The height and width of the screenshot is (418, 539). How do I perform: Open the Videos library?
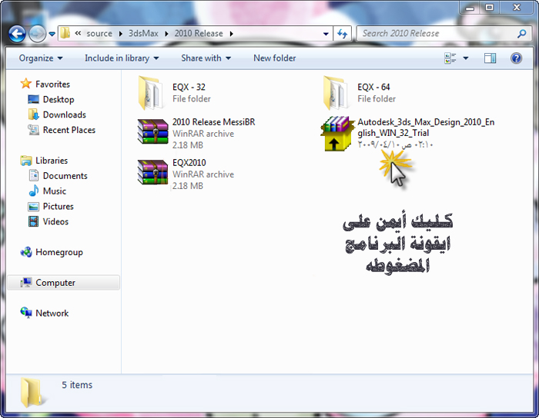click(x=55, y=221)
